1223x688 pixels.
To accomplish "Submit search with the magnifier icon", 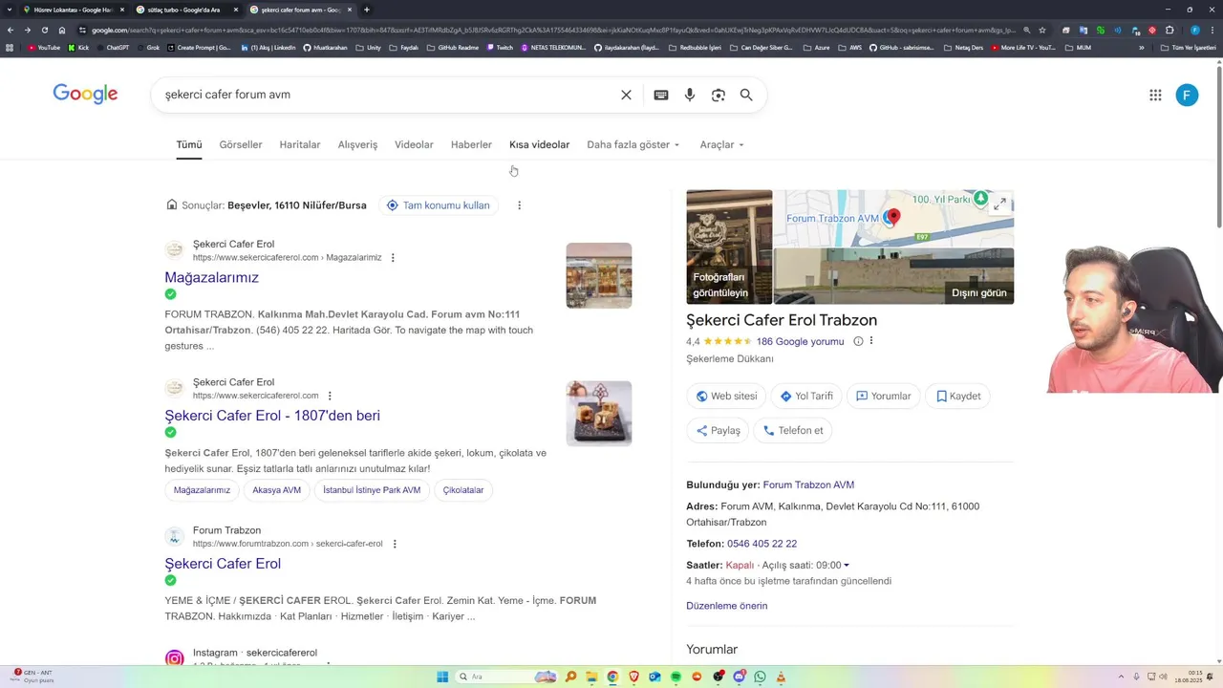I will (746, 95).
